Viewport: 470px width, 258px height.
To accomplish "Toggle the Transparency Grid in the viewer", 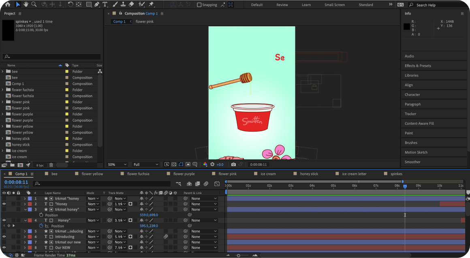I will [174, 164].
